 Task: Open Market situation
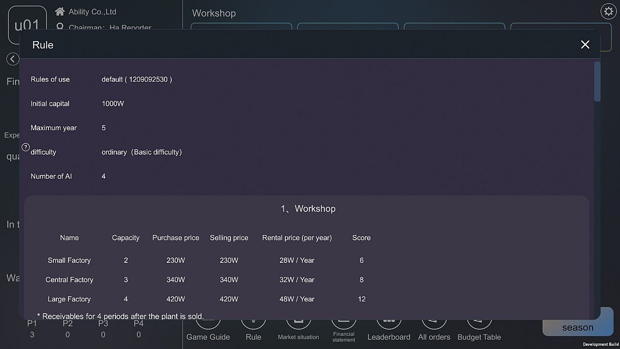tap(298, 337)
